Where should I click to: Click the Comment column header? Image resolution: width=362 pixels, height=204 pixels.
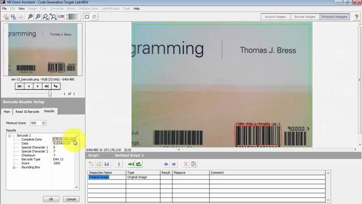268,172
